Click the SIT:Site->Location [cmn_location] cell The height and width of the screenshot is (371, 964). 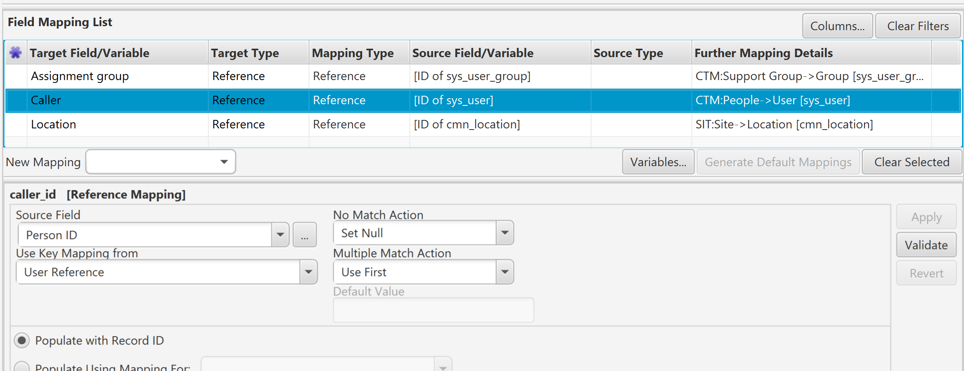[x=811, y=124]
